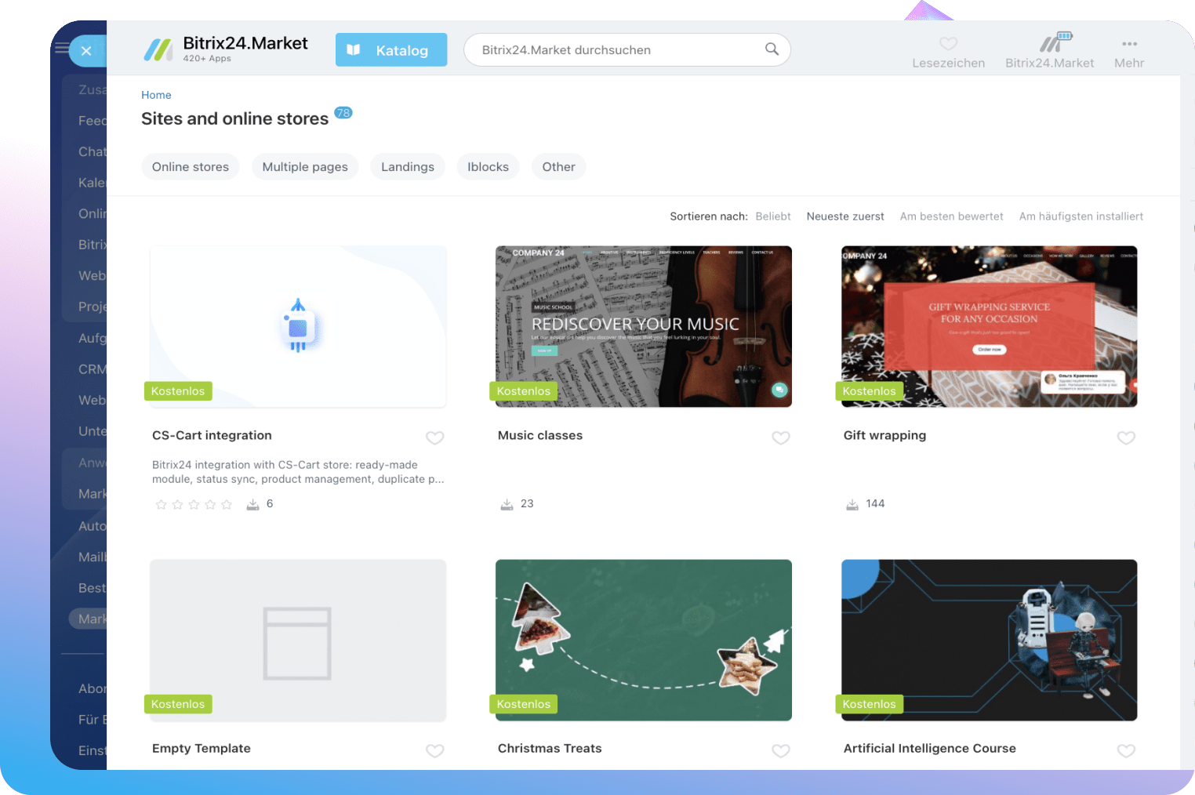Open the Mehr three-dots menu

pyautogui.click(x=1129, y=44)
